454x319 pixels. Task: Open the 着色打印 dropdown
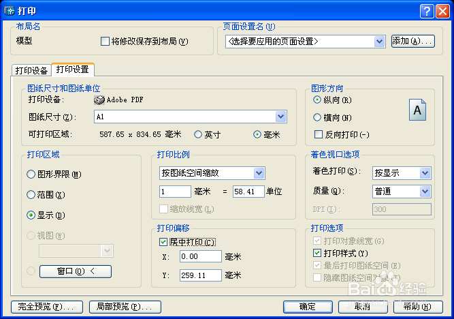coord(425,173)
